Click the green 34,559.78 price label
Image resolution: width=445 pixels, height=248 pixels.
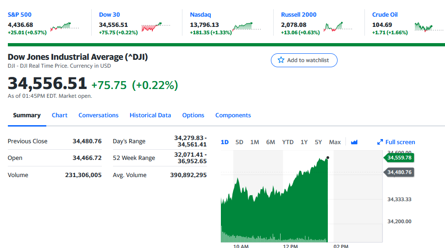(x=399, y=158)
